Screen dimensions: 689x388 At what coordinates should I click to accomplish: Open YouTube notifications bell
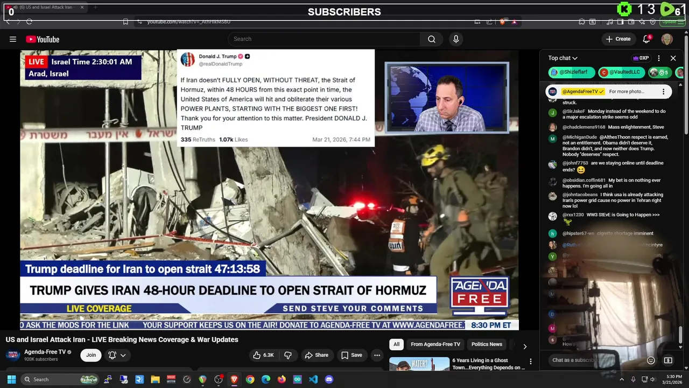pyautogui.click(x=647, y=39)
